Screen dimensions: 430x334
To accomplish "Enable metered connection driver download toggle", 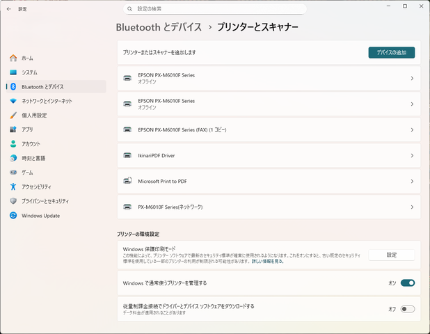I will click(x=408, y=309).
